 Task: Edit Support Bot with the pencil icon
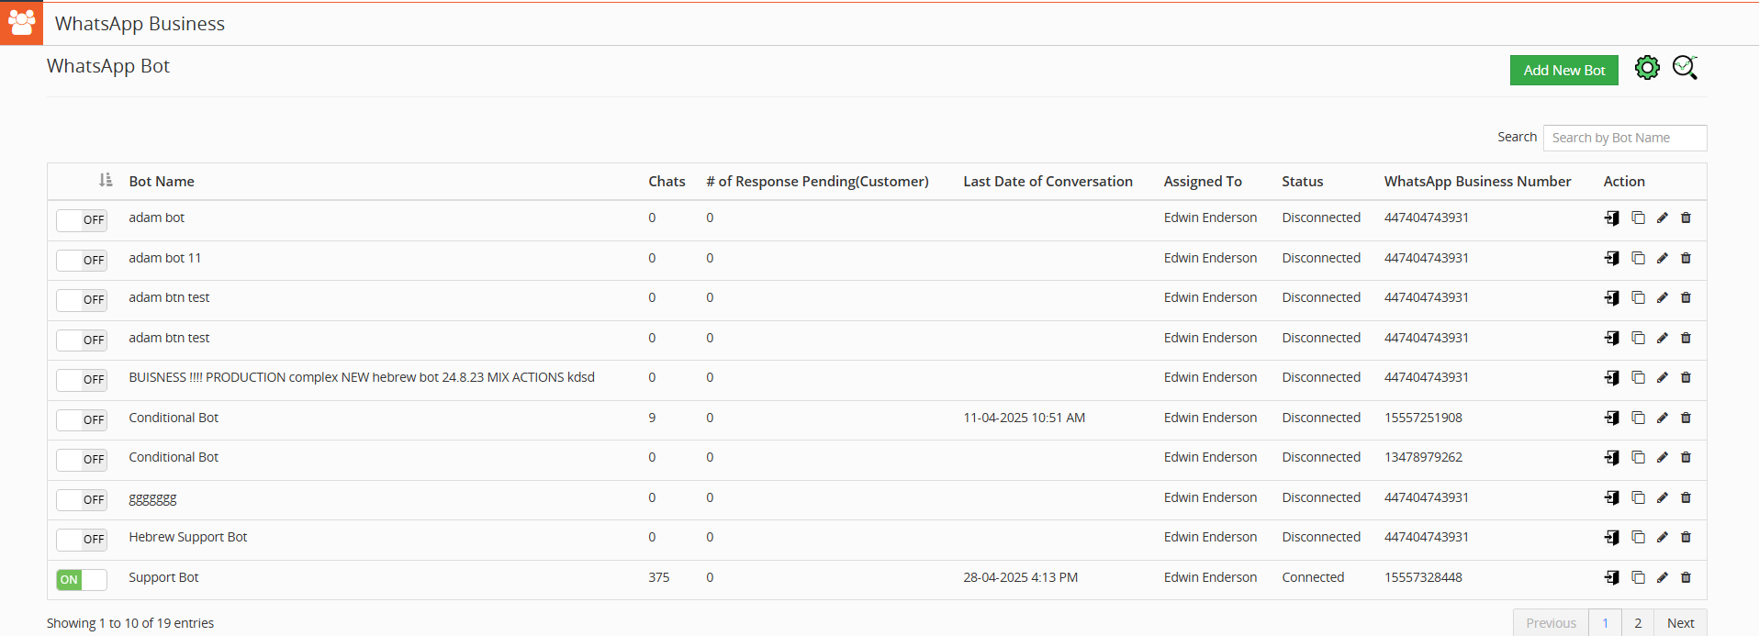1662,578
